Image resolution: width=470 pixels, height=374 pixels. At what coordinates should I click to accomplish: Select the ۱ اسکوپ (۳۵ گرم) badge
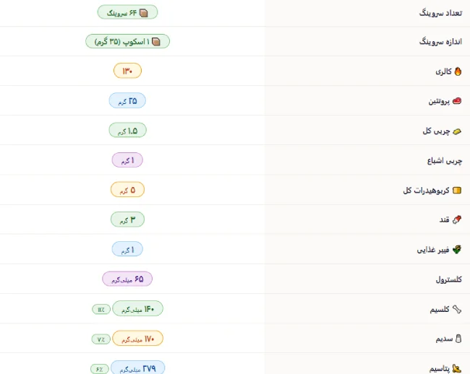click(128, 41)
